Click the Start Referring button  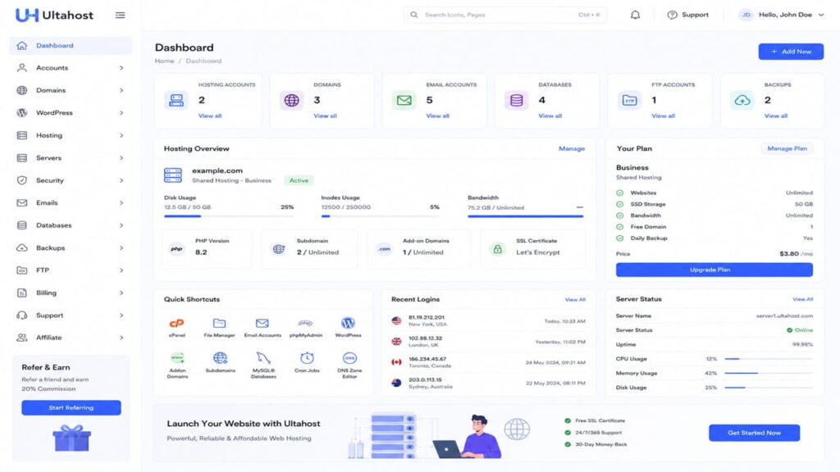point(71,408)
